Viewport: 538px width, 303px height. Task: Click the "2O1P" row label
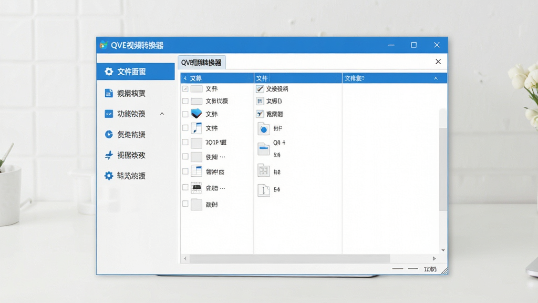(x=216, y=142)
